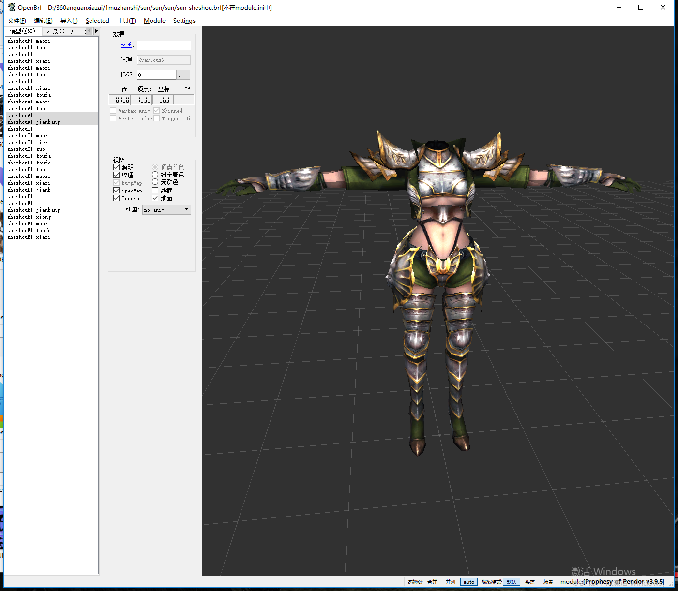
Task: Switch to the 材质(20) tab
Action: (x=60, y=31)
